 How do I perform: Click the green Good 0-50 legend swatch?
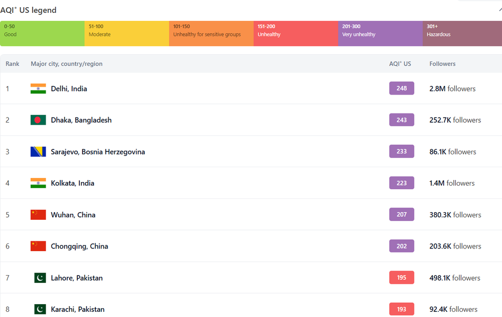click(x=42, y=34)
